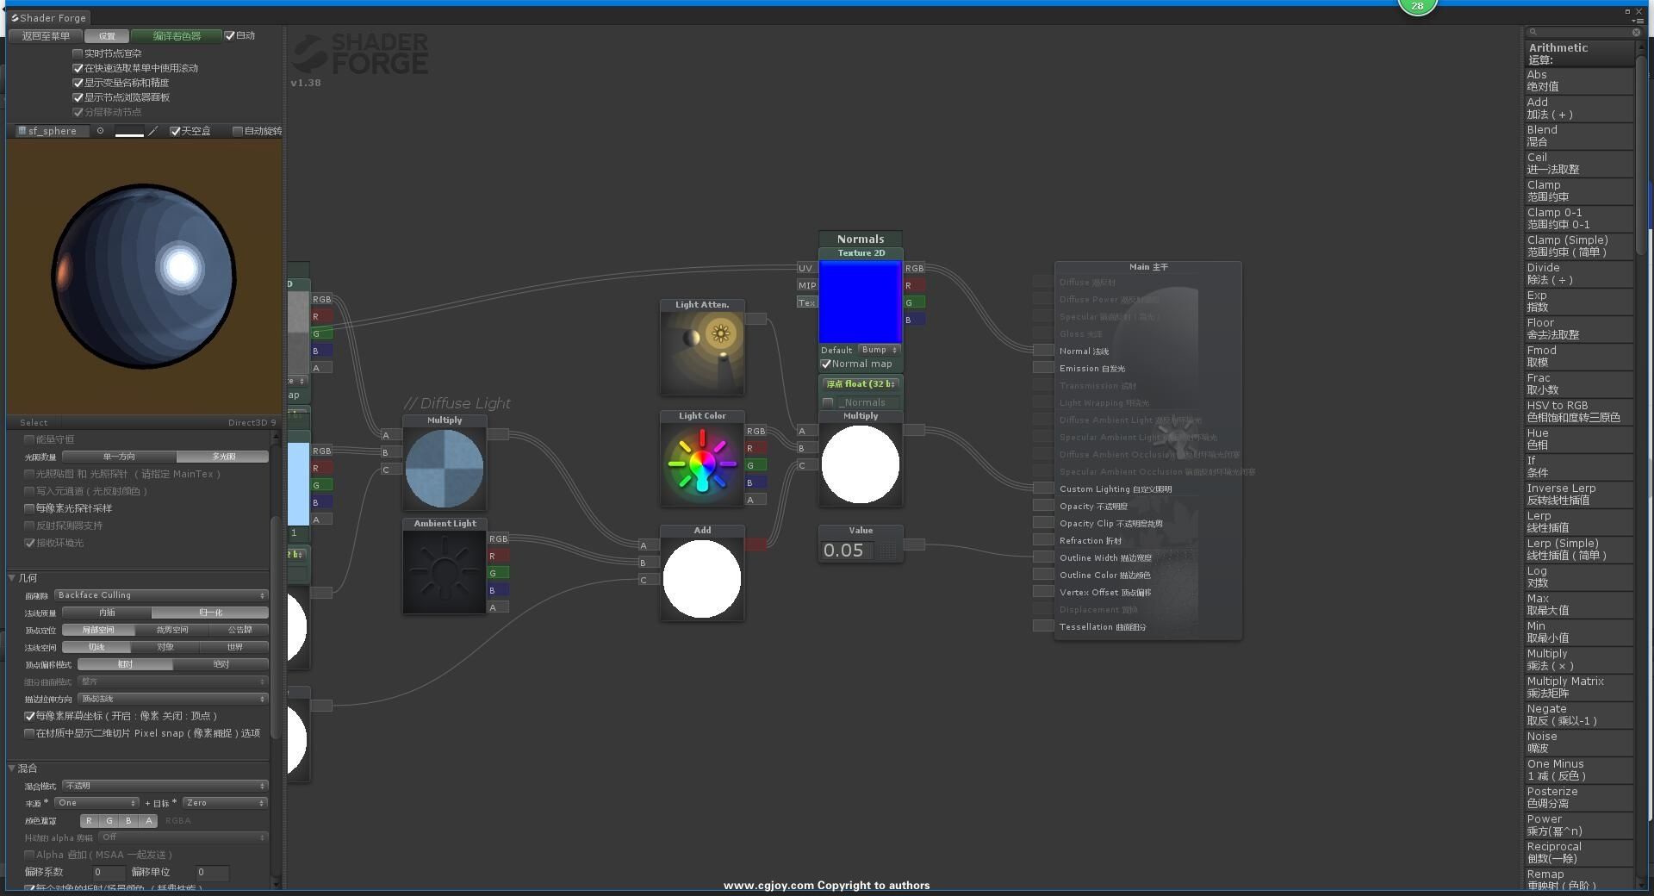Image resolution: width=1654 pixels, height=896 pixels.
Task: Collapse the 几何 section
Action: tap(12, 578)
